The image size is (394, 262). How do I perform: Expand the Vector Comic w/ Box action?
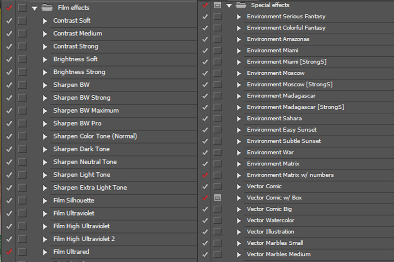pyautogui.click(x=239, y=198)
